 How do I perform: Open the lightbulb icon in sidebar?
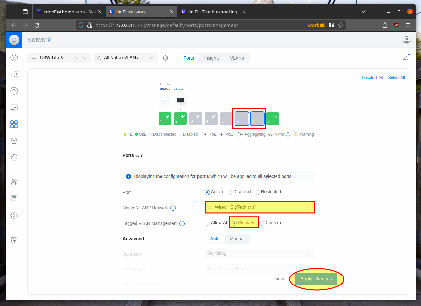[x=14, y=157]
